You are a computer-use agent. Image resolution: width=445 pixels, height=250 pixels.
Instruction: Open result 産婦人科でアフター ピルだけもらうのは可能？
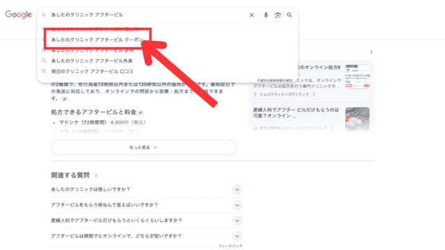(x=296, y=112)
